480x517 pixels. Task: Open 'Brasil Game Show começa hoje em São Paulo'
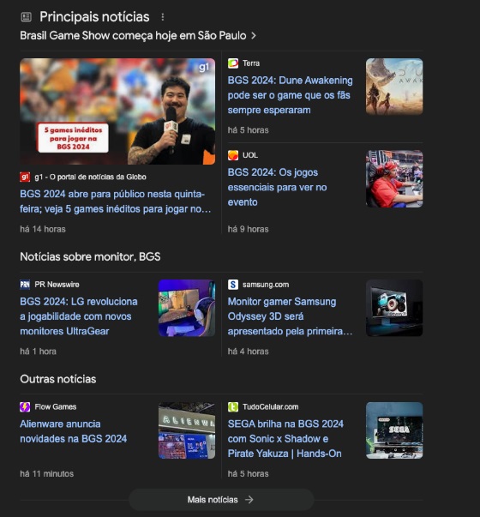tap(133, 36)
